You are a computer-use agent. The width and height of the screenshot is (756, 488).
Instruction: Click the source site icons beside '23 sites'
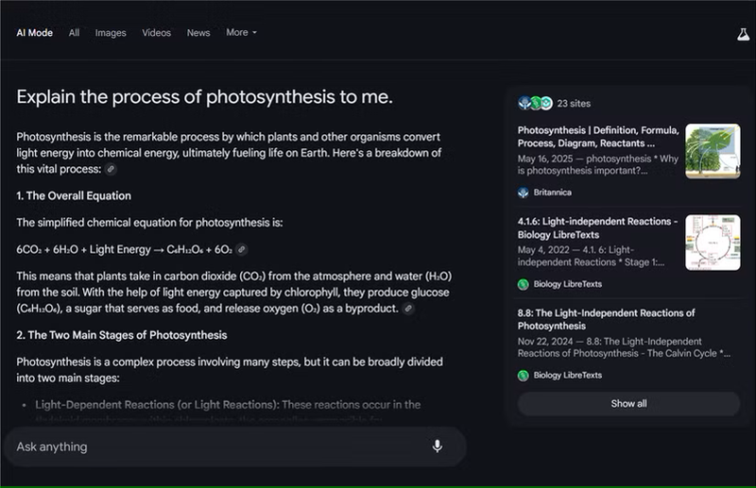click(535, 103)
